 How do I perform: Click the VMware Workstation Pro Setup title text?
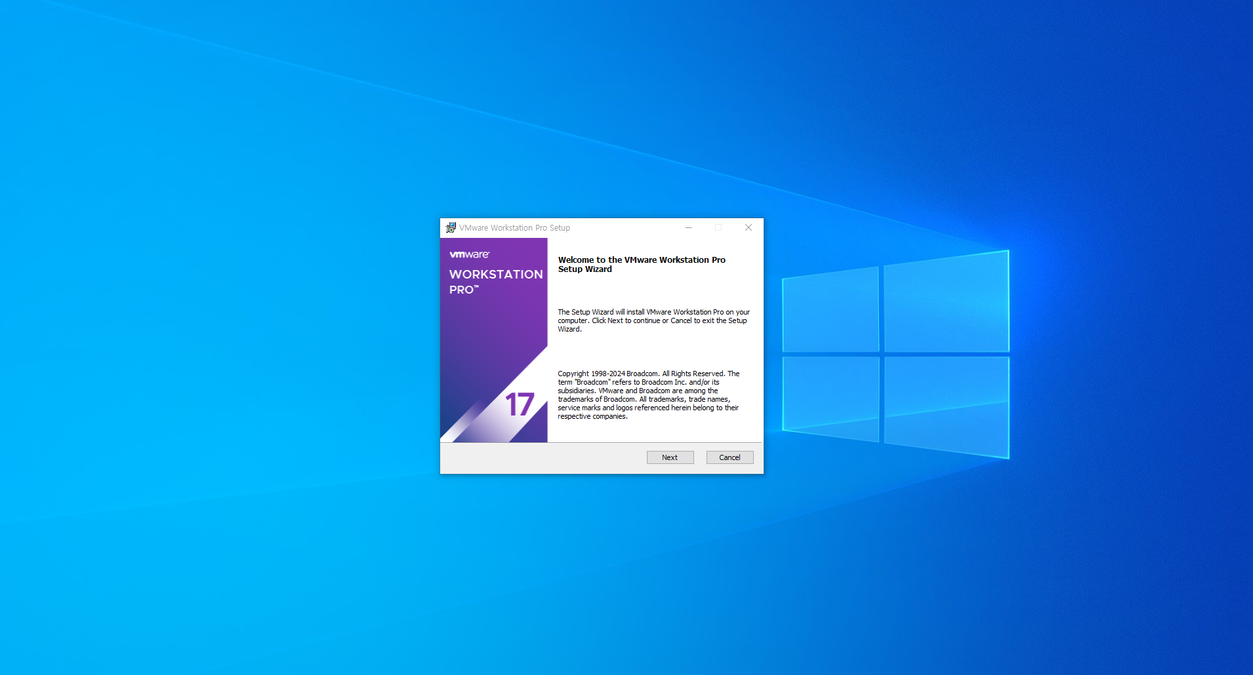(514, 228)
